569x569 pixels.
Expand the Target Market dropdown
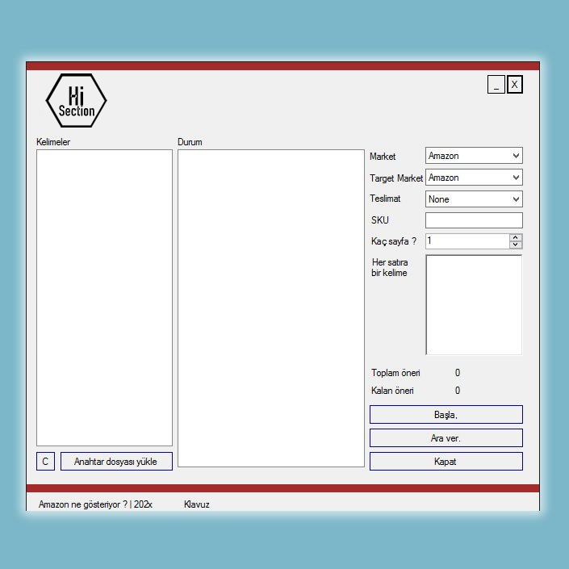coord(474,178)
